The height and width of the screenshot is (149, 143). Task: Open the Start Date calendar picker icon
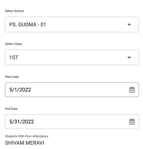click(x=132, y=90)
